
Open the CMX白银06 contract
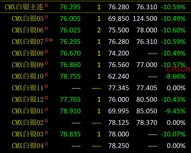pos(28,30)
